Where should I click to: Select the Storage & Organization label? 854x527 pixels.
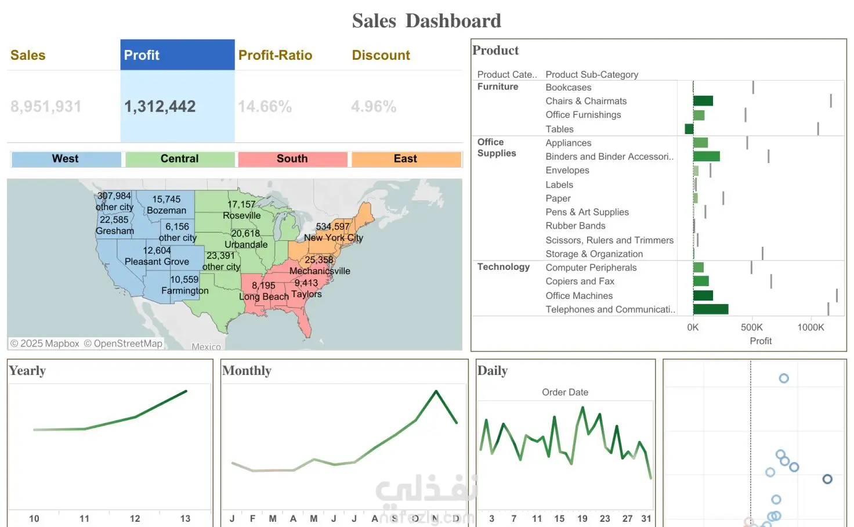[594, 254]
